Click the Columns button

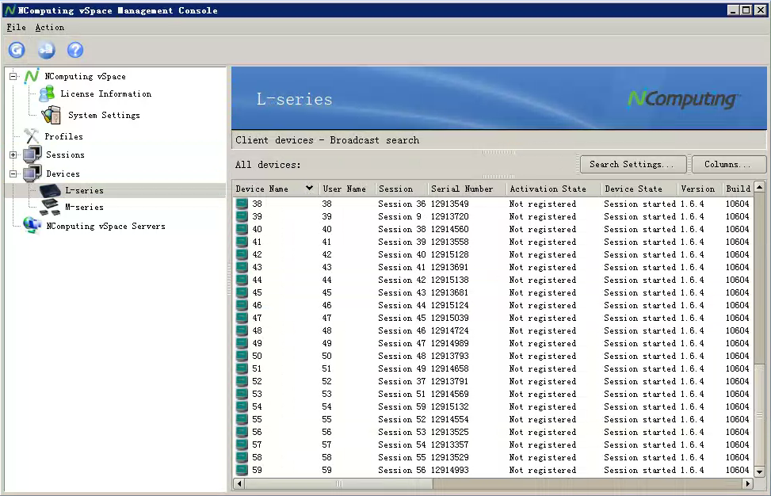pyautogui.click(x=728, y=164)
